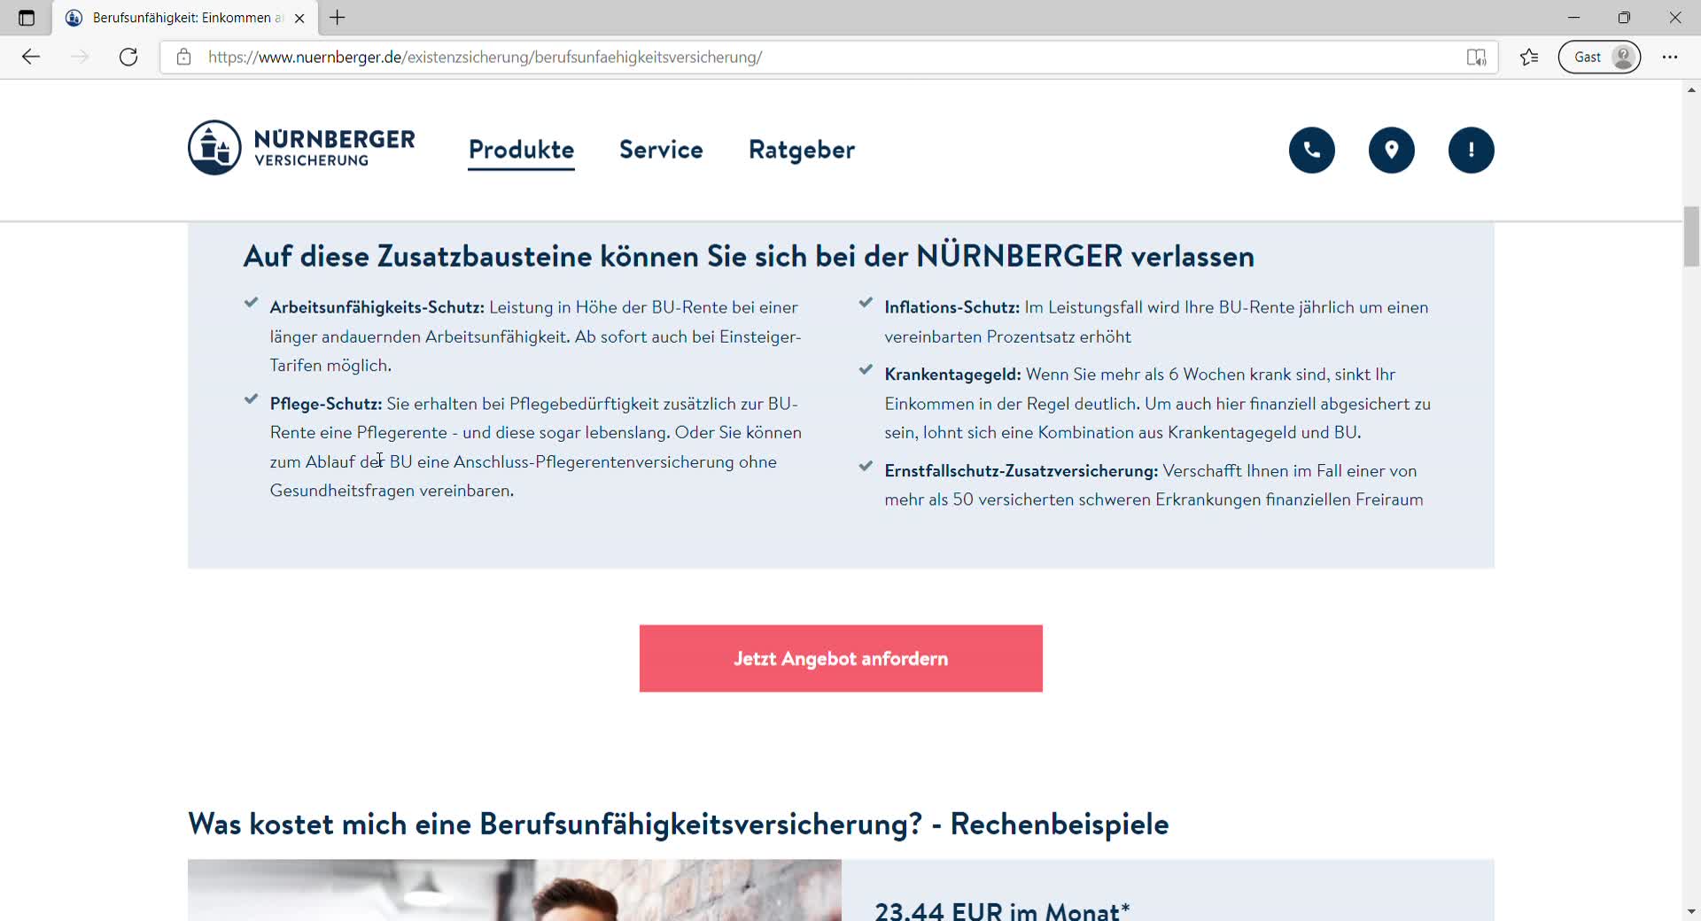This screenshot has width=1701, height=921.
Task: Open tab actions menu icon
Action: [x=27, y=18]
